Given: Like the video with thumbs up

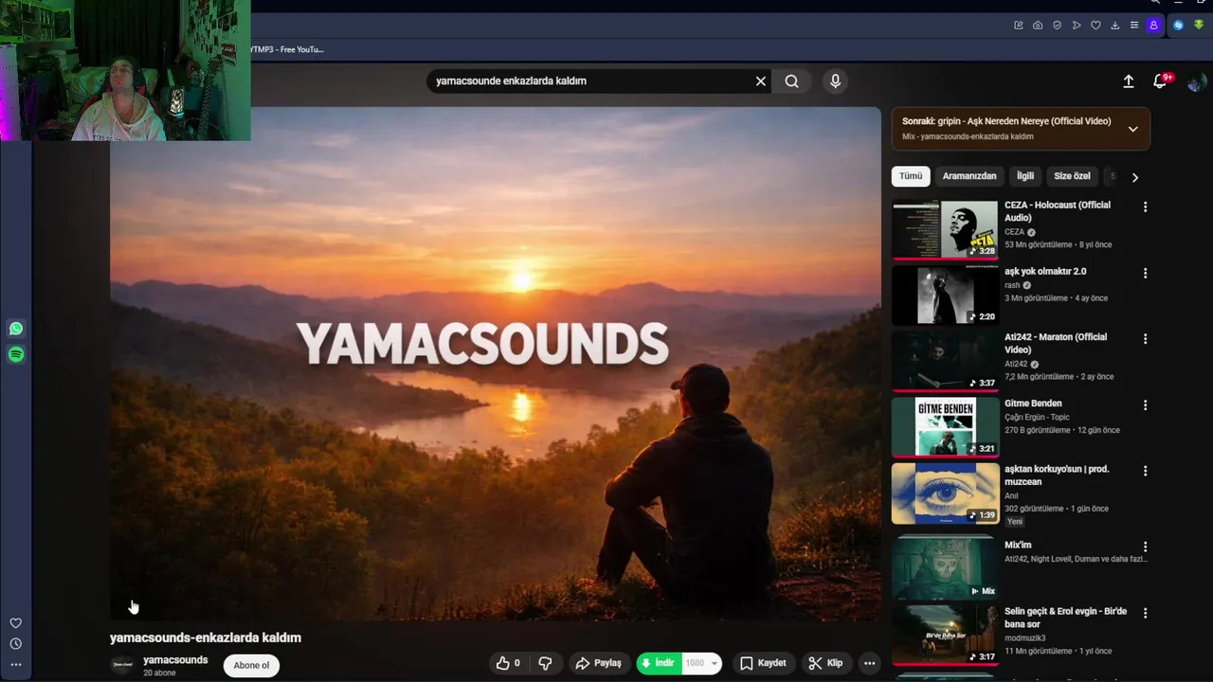Looking at the screenshot, I should (x=508, y=663).
